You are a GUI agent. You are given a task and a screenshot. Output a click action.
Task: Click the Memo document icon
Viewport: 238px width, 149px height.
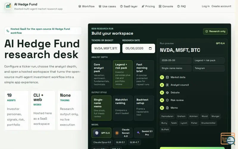pyautogui.click(x=167, y=108)
